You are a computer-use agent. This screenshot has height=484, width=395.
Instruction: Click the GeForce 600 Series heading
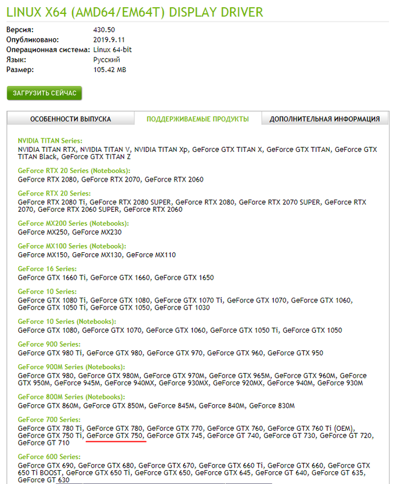[49, 457]
